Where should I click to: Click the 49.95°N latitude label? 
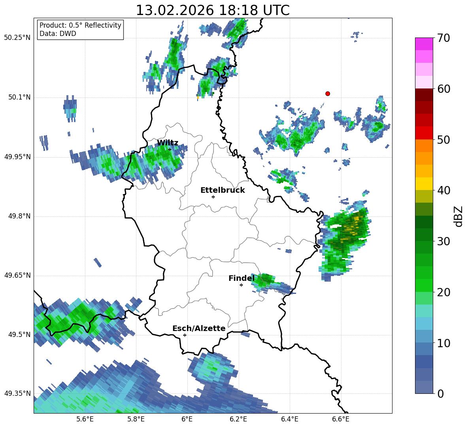(x=17, y=157)
